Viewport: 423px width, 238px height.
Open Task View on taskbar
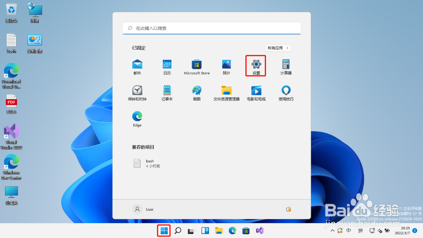[x=191, y=231]
